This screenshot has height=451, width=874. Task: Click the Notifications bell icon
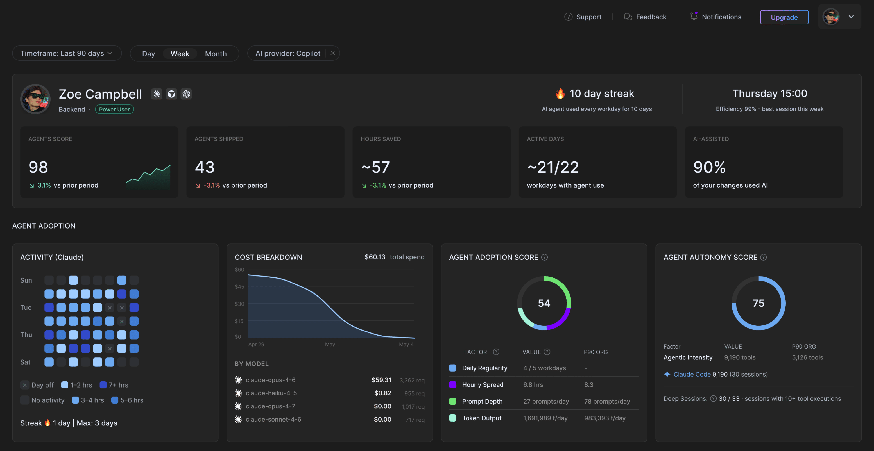point(694,16)
